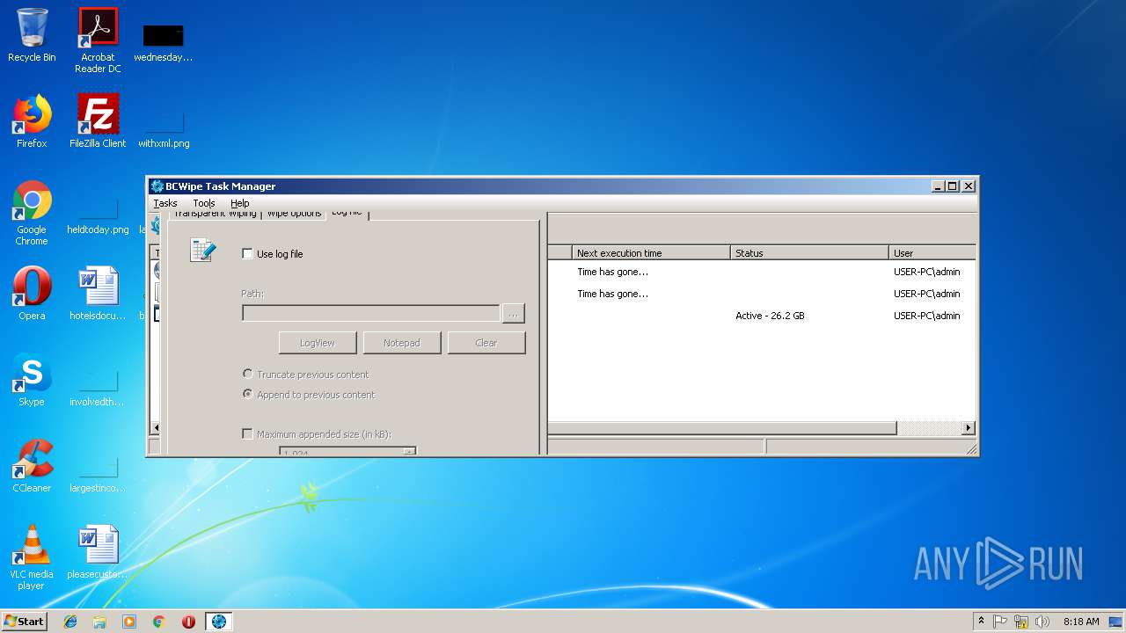This screenshot has height=633, width=1126.
Task: Click the 8:18 AM system clock
Action: pyautogui.click(x=1081, y=622)
